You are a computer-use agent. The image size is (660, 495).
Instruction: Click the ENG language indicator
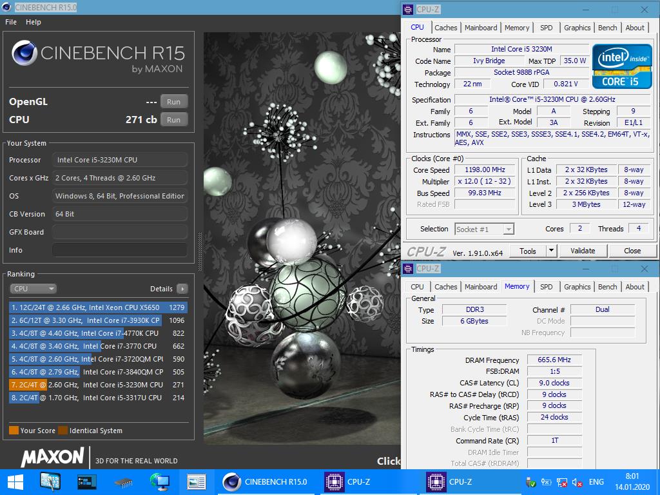point(596,482)
